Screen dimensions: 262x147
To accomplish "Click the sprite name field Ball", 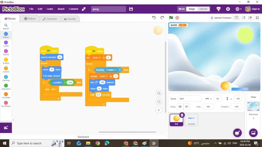I will point(190,99).
